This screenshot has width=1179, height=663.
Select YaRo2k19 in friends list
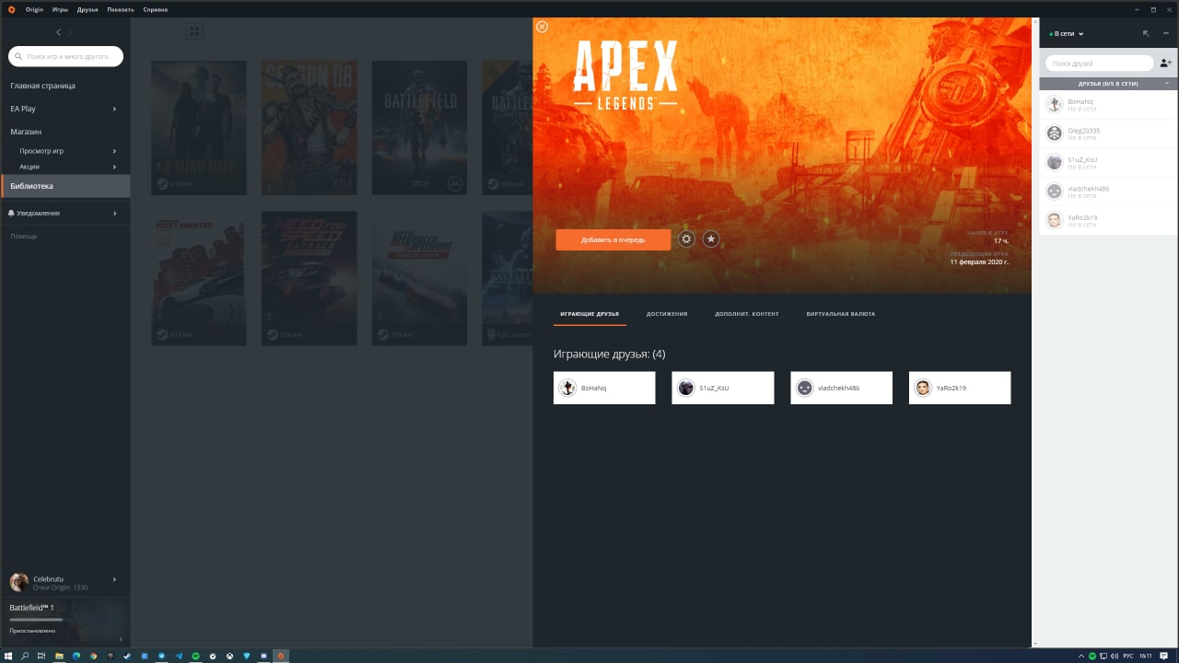pos(1108,221)
